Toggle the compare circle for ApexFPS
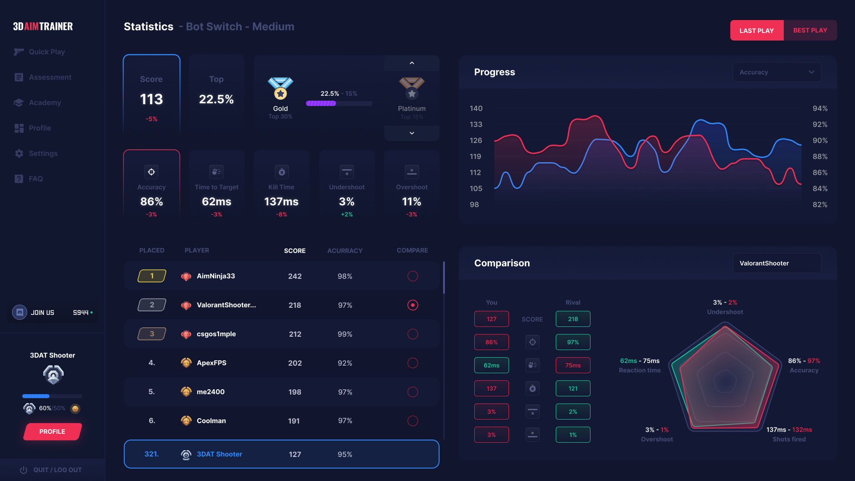Image resolution: width=855 pixels, height=481 pixels. click(x=412, y=363)
